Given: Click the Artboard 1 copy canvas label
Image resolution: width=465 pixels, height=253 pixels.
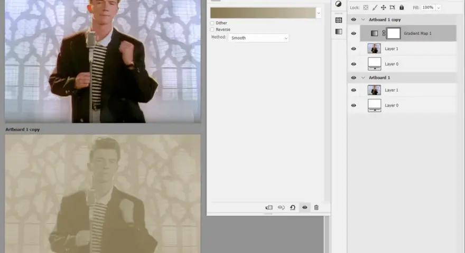Looking at the screenshot, I should pos(23,130).
